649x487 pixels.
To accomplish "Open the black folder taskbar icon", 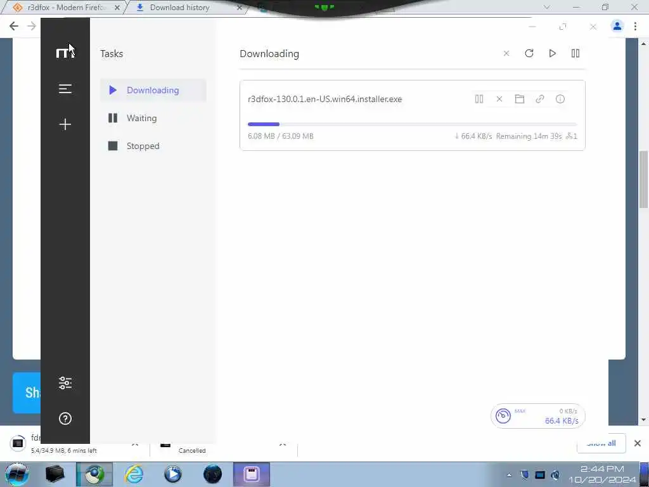I will [55, 474].
